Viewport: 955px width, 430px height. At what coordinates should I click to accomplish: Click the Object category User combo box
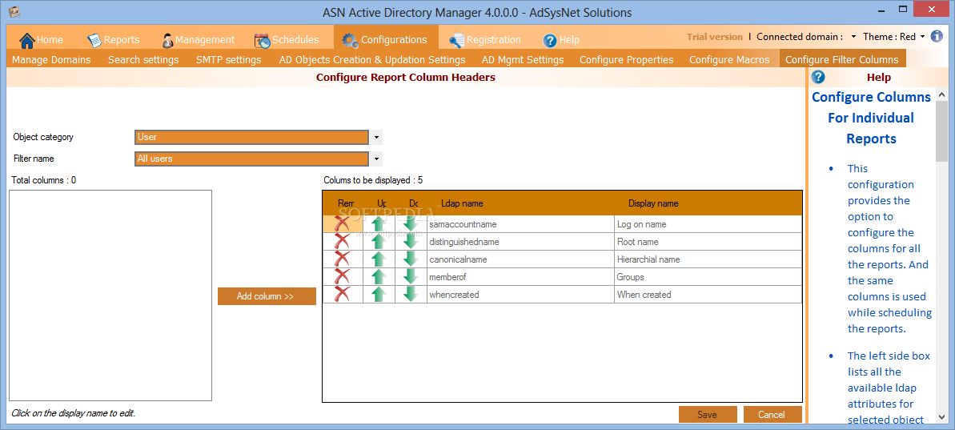click(251, 138)
